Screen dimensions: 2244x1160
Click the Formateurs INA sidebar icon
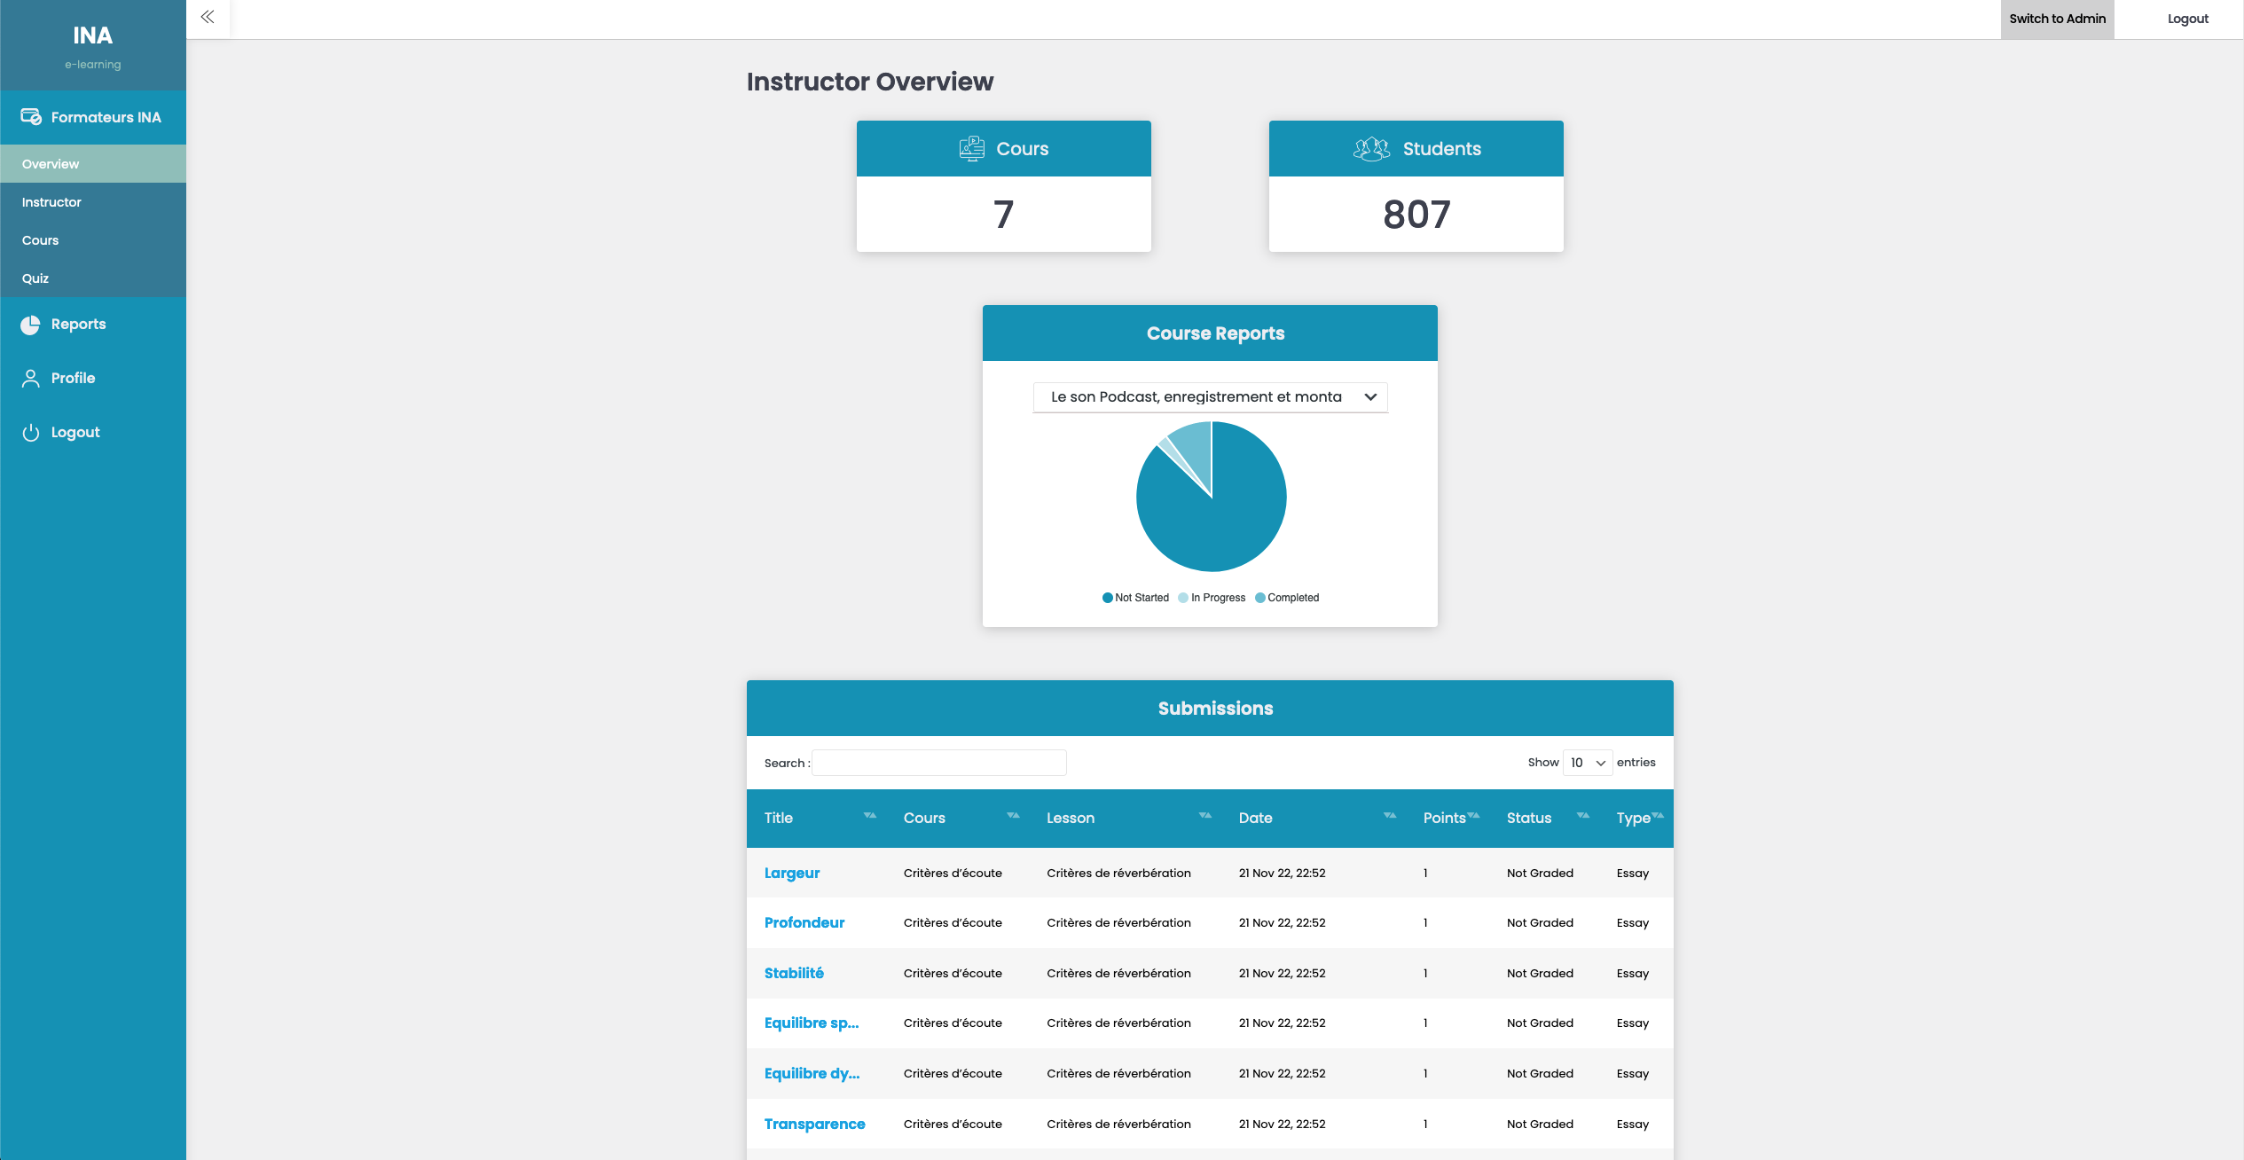(x=31, y=117)
